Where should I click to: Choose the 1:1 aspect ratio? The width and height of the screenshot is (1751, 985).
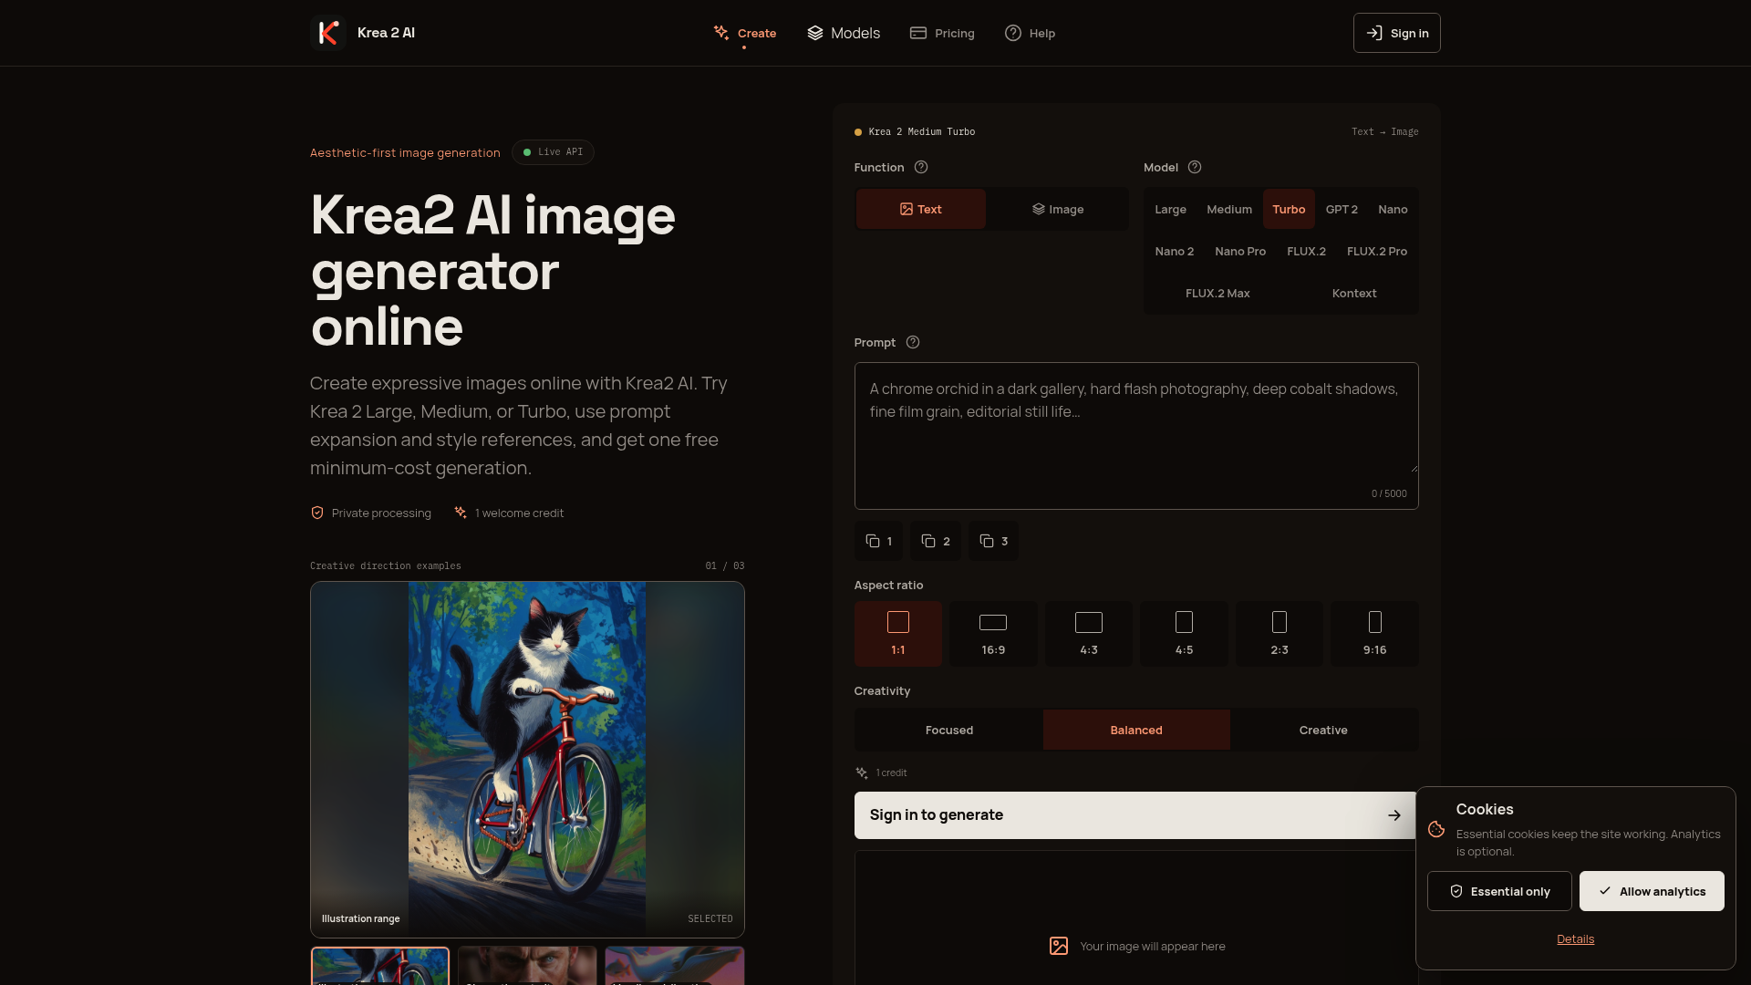pyautogui.click(x=898, y=633)
